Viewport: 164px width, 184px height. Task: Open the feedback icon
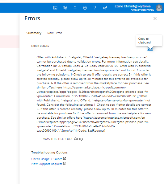tap(105, 8)
